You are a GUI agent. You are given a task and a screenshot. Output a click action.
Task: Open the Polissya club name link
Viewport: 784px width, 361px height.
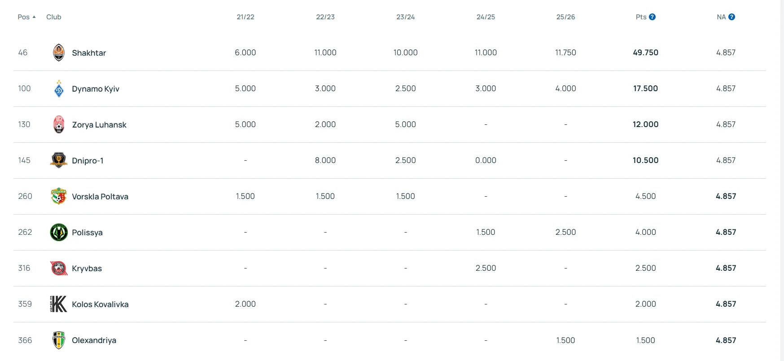point(87,233)
